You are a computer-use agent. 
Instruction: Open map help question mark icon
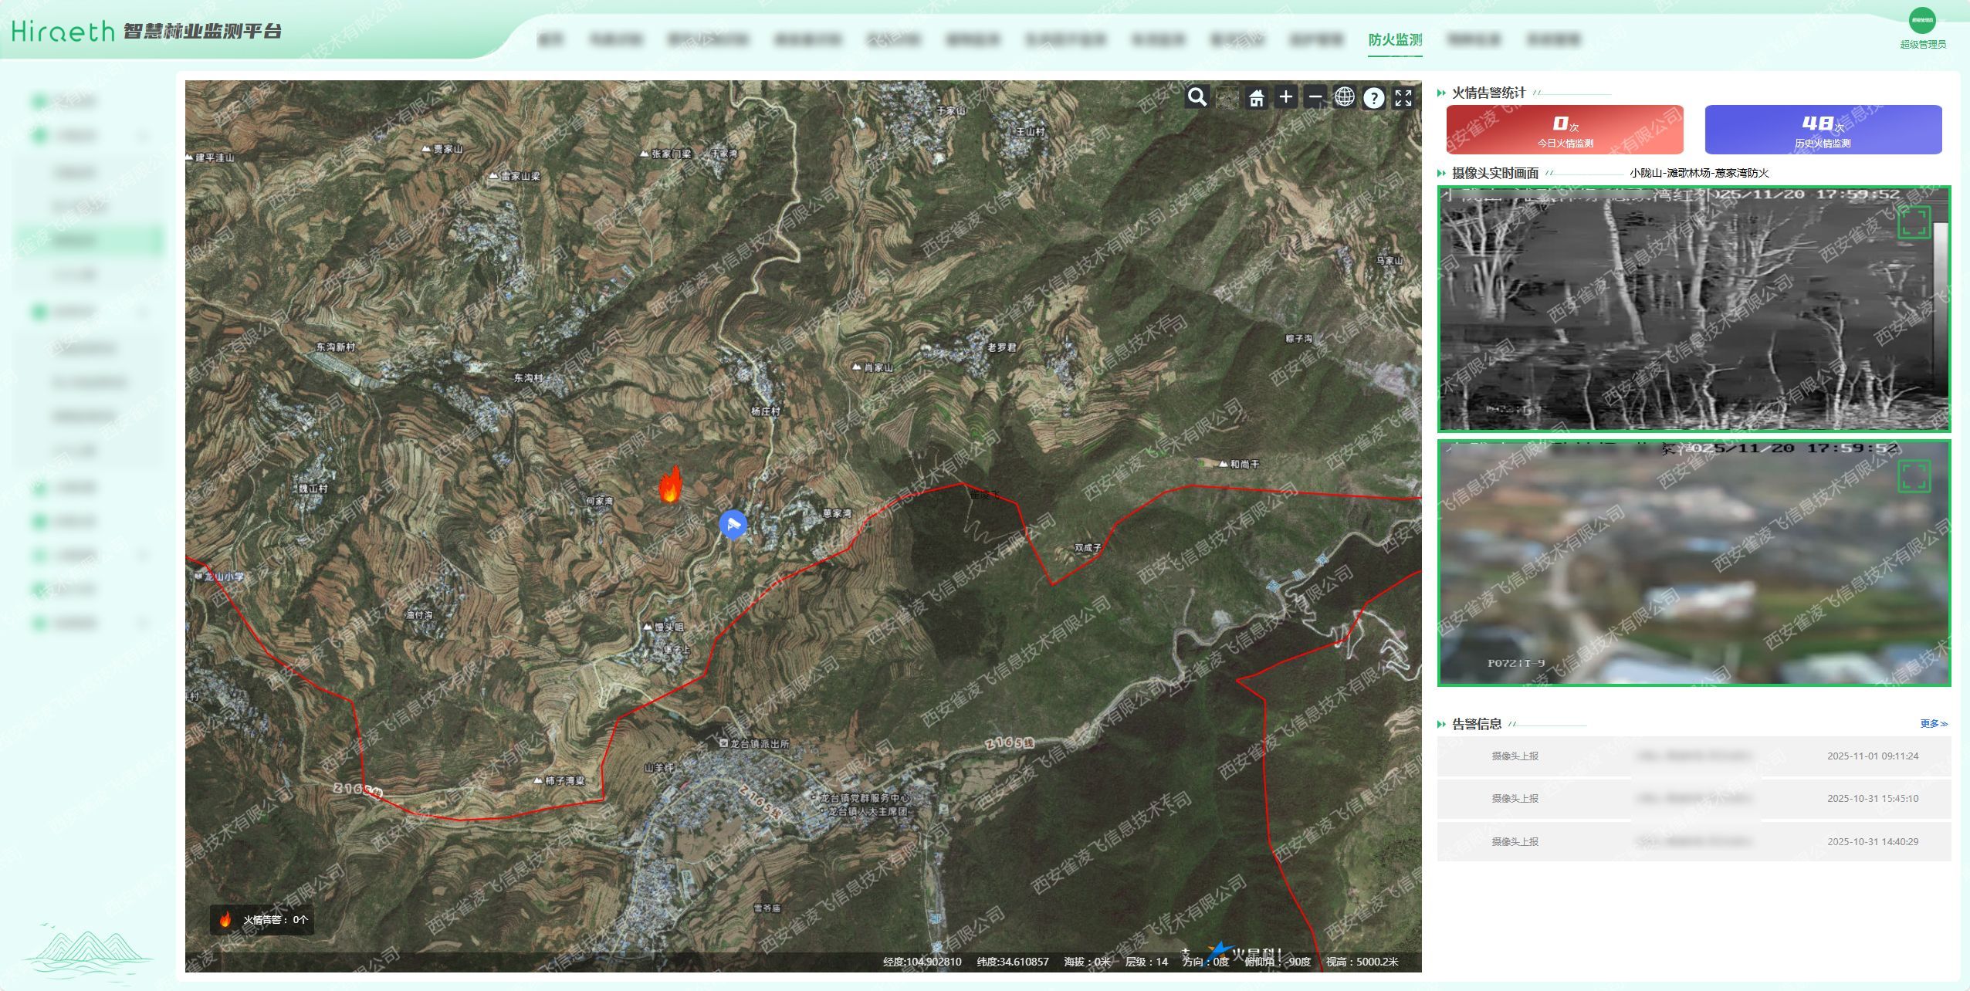pos(1374,98)
